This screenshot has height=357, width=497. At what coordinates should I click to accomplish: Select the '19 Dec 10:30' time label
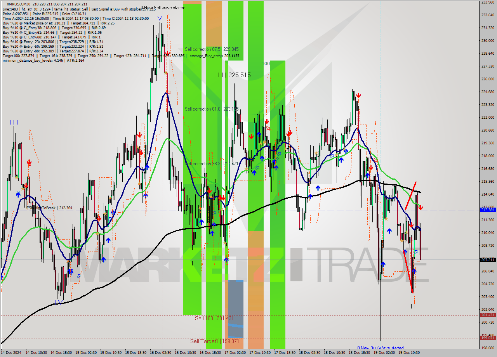[409, 353]
